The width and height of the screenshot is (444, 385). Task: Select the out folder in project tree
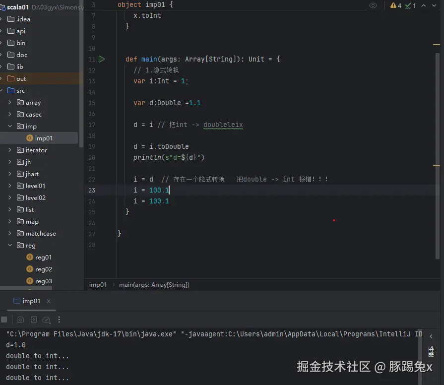(x=20, y=78)
